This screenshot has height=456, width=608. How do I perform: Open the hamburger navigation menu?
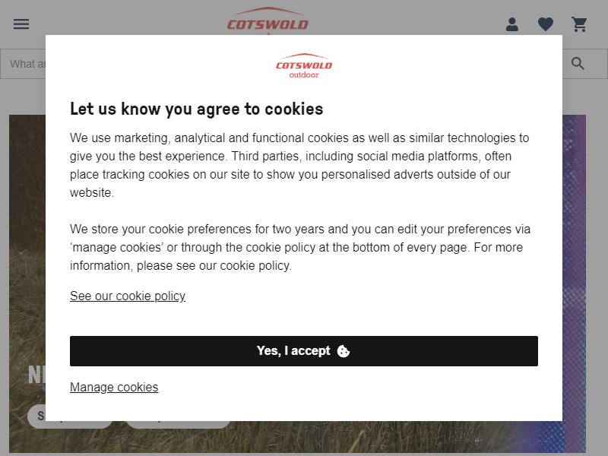click(x=21, y=24)
